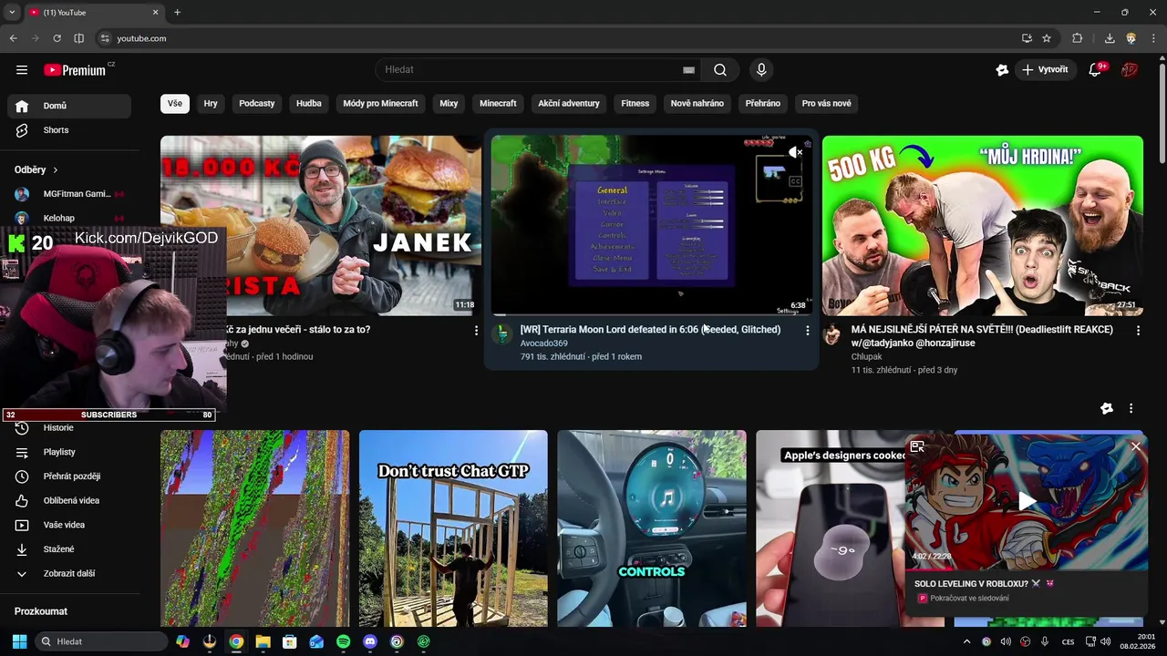Open the Chrome tab search dropdown

tap(12, 13)
